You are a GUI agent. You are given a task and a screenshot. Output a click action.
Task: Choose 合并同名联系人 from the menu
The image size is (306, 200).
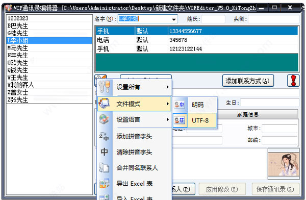(x=134, y=167)
